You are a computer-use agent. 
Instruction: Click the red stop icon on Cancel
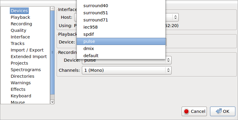click(x=186, y=111)
